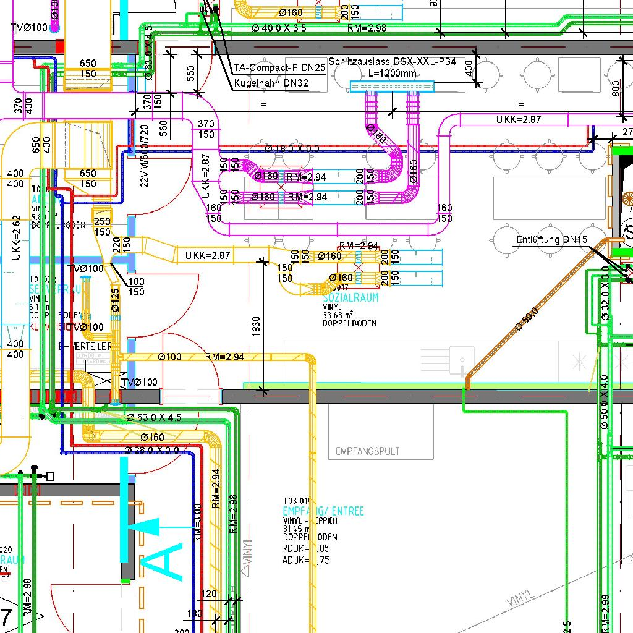Click the Ø125 duct label
The height and width of the screenshot is (633, 633).
[x=115, y=300]
